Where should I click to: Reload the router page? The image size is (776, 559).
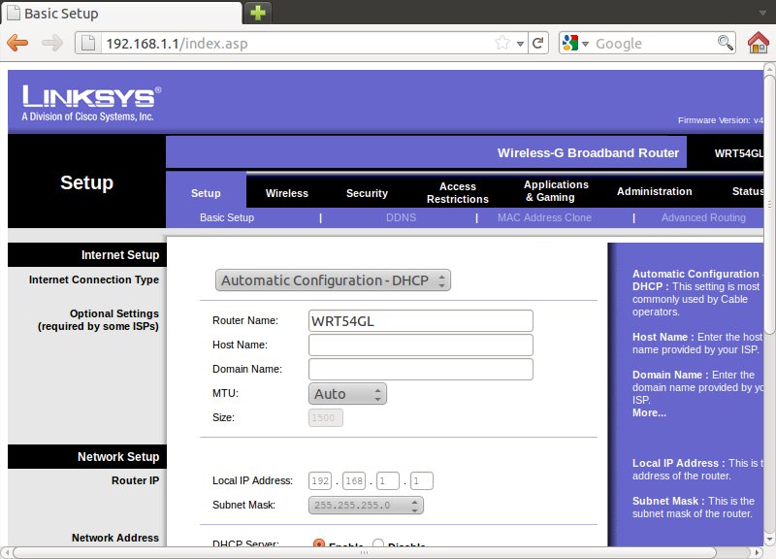click(538, 43)
